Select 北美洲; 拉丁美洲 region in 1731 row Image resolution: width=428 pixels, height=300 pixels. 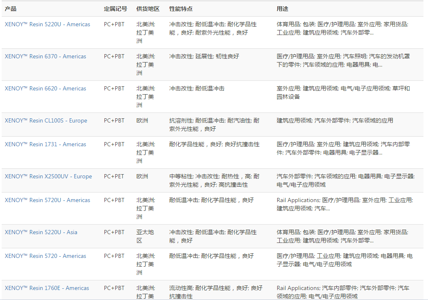[146, 153]
